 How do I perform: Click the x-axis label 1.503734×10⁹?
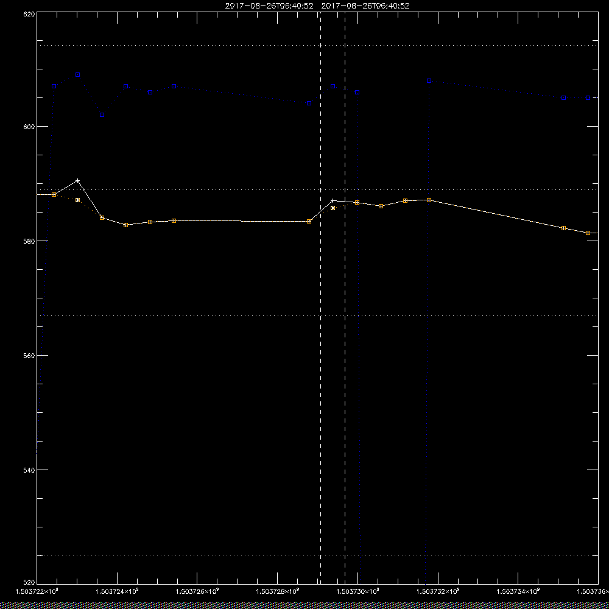tap(518, 591)
